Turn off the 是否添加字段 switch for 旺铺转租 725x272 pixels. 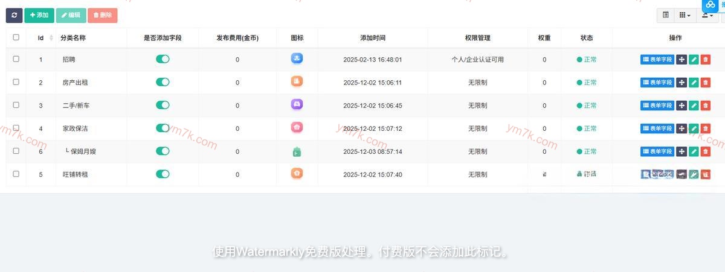[163, 174]
